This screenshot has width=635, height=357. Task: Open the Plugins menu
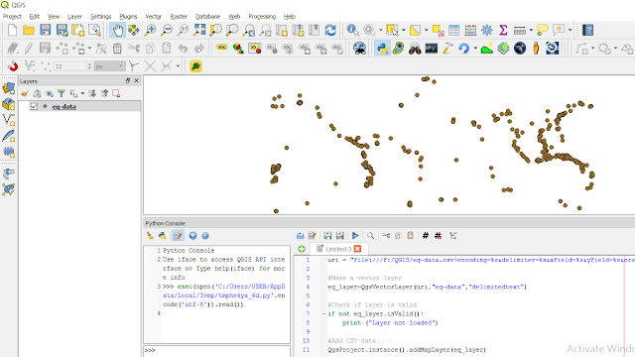click(128, 16)
